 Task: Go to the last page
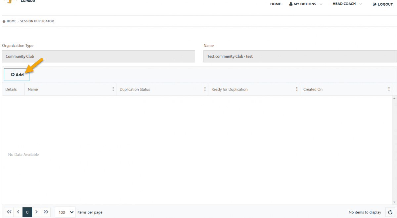46,212
